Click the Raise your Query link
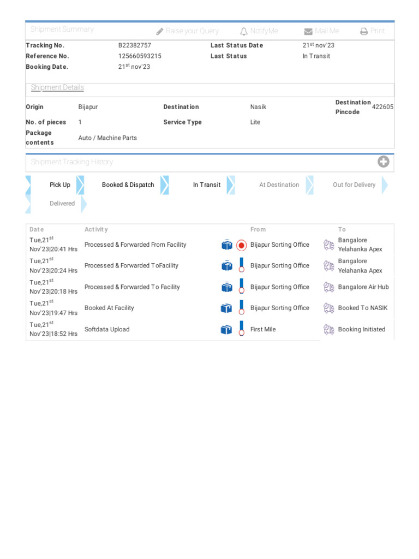 point(192,31)
